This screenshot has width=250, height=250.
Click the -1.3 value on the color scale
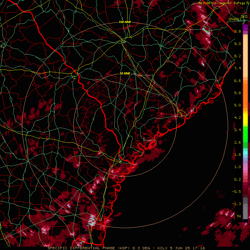236,204
